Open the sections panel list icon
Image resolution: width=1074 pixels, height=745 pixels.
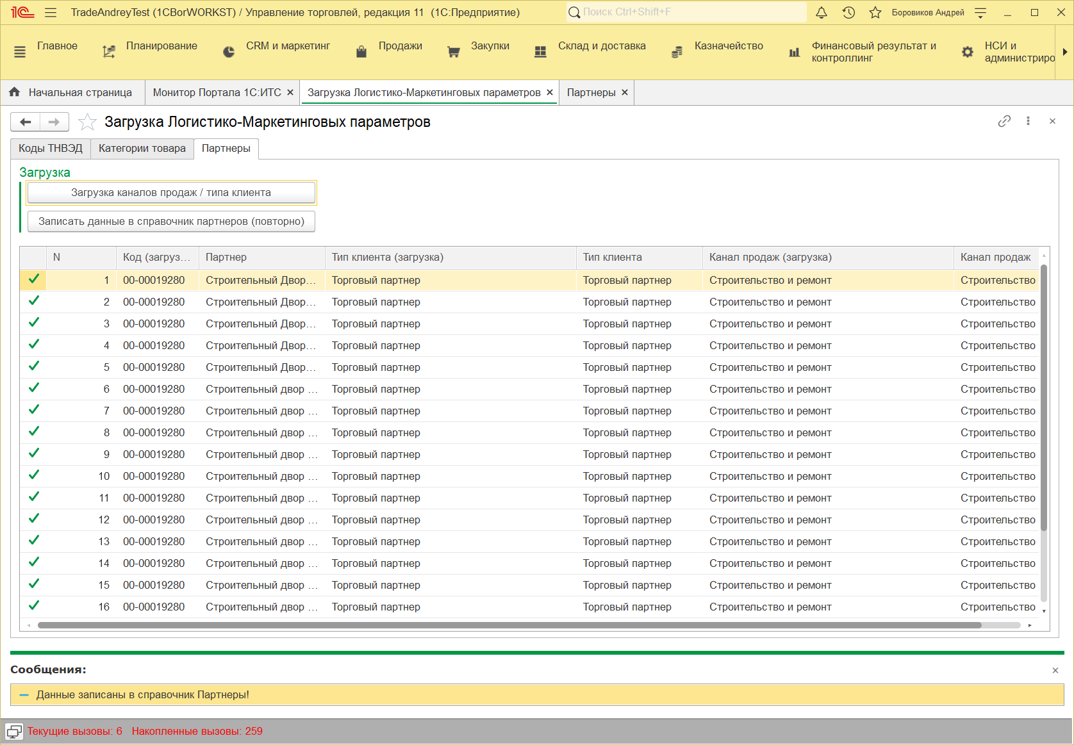pos(20,52)
